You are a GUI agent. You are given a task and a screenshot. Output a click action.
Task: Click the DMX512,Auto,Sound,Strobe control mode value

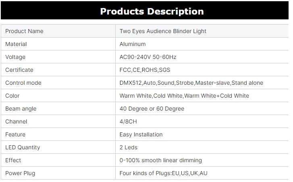tap(191, 83)
